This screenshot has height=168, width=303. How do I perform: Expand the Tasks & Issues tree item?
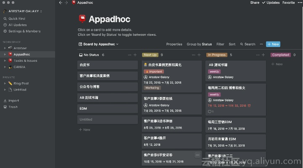[5, 60]
